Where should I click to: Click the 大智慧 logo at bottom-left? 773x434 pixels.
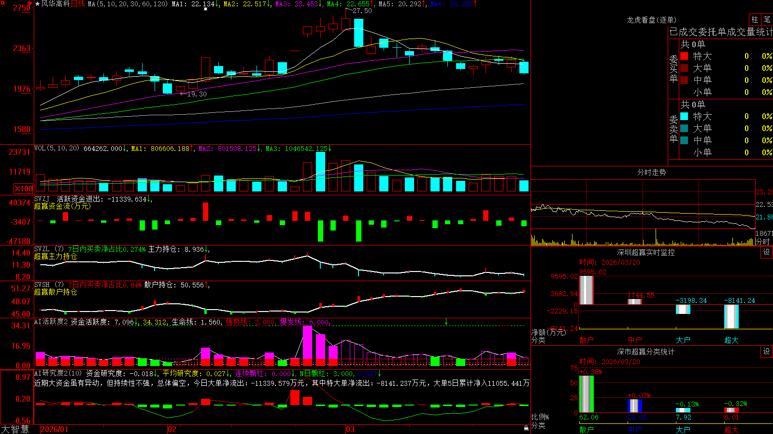(x=15, y=429)
